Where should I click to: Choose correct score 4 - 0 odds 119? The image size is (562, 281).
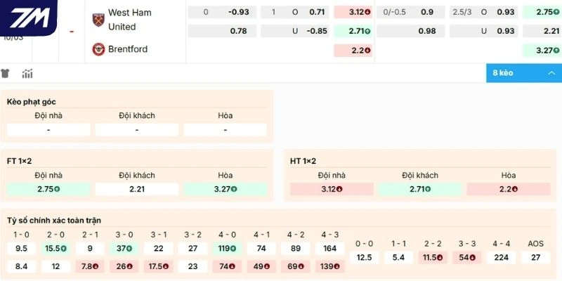[228, 248]
